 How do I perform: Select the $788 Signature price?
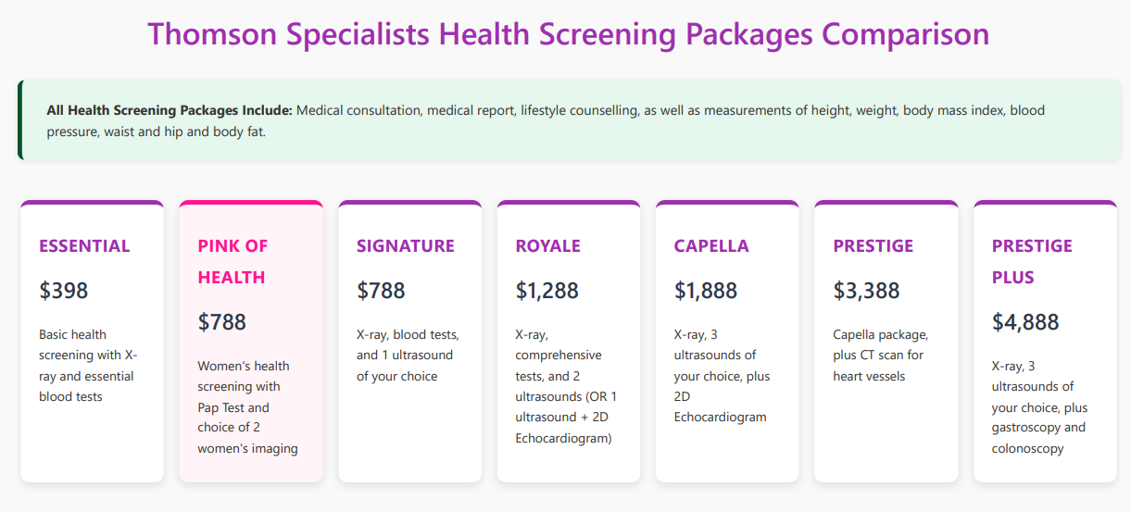click(381, 290)
